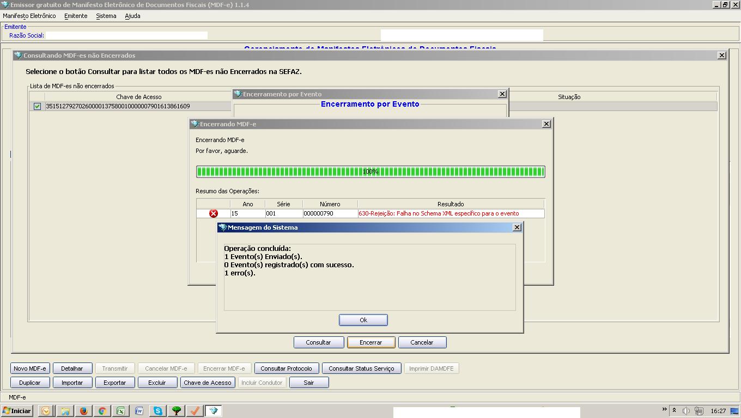
Task: Click the volume speaker icon in system tray
Action: 686,411
